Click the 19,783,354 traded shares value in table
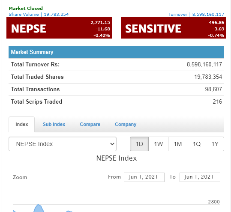Viewport: 231px width, 212px height. point(208,77)
